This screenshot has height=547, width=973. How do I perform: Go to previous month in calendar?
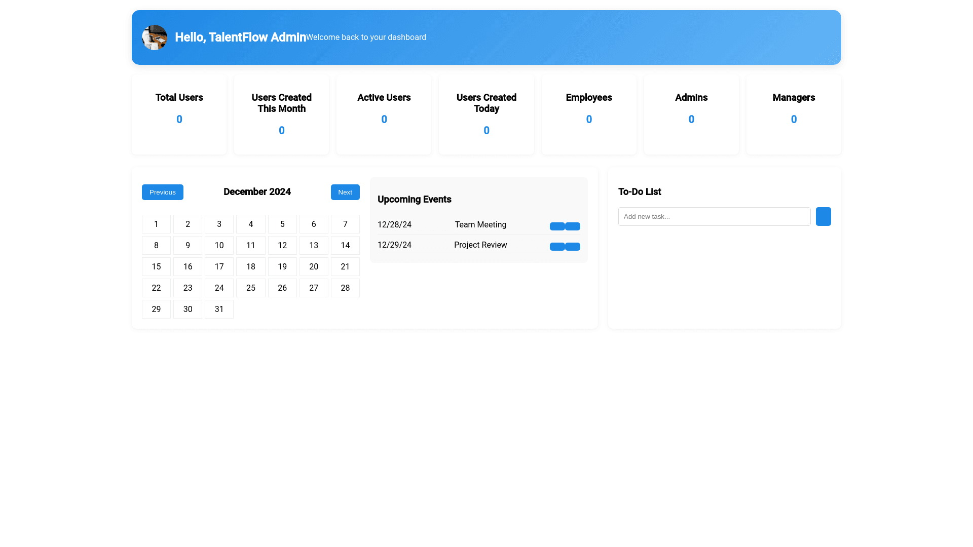(162, 192)
